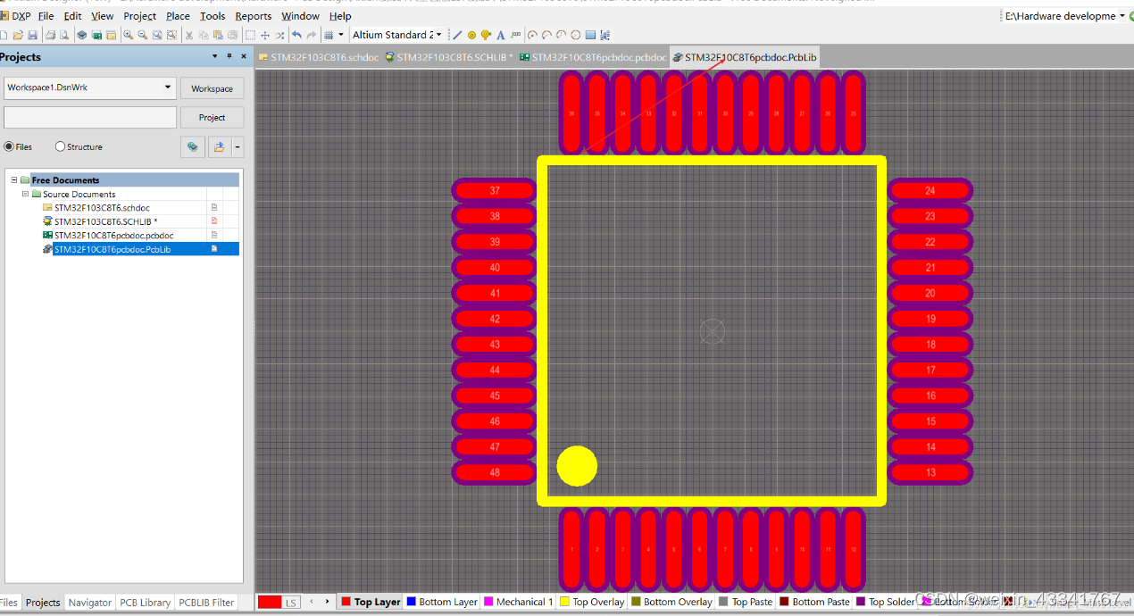
Task: Select the Mechanical 1 layer tab
Action: coord(519,603)
